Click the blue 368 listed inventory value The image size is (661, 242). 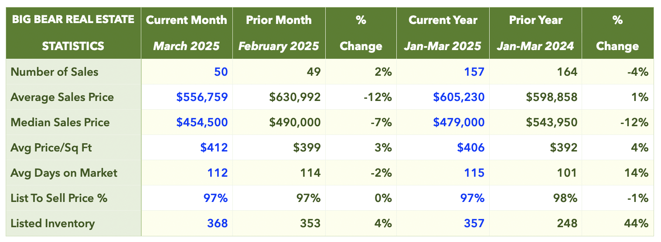(x=218, y=223)
